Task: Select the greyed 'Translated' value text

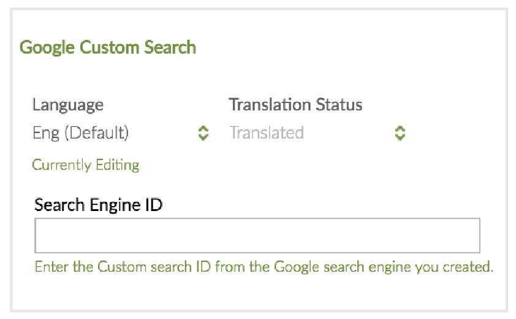Action: 267,133
